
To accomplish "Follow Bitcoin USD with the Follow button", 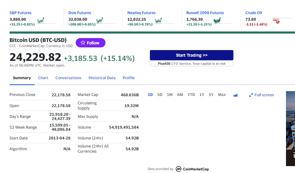I will [x=90, y=43].
